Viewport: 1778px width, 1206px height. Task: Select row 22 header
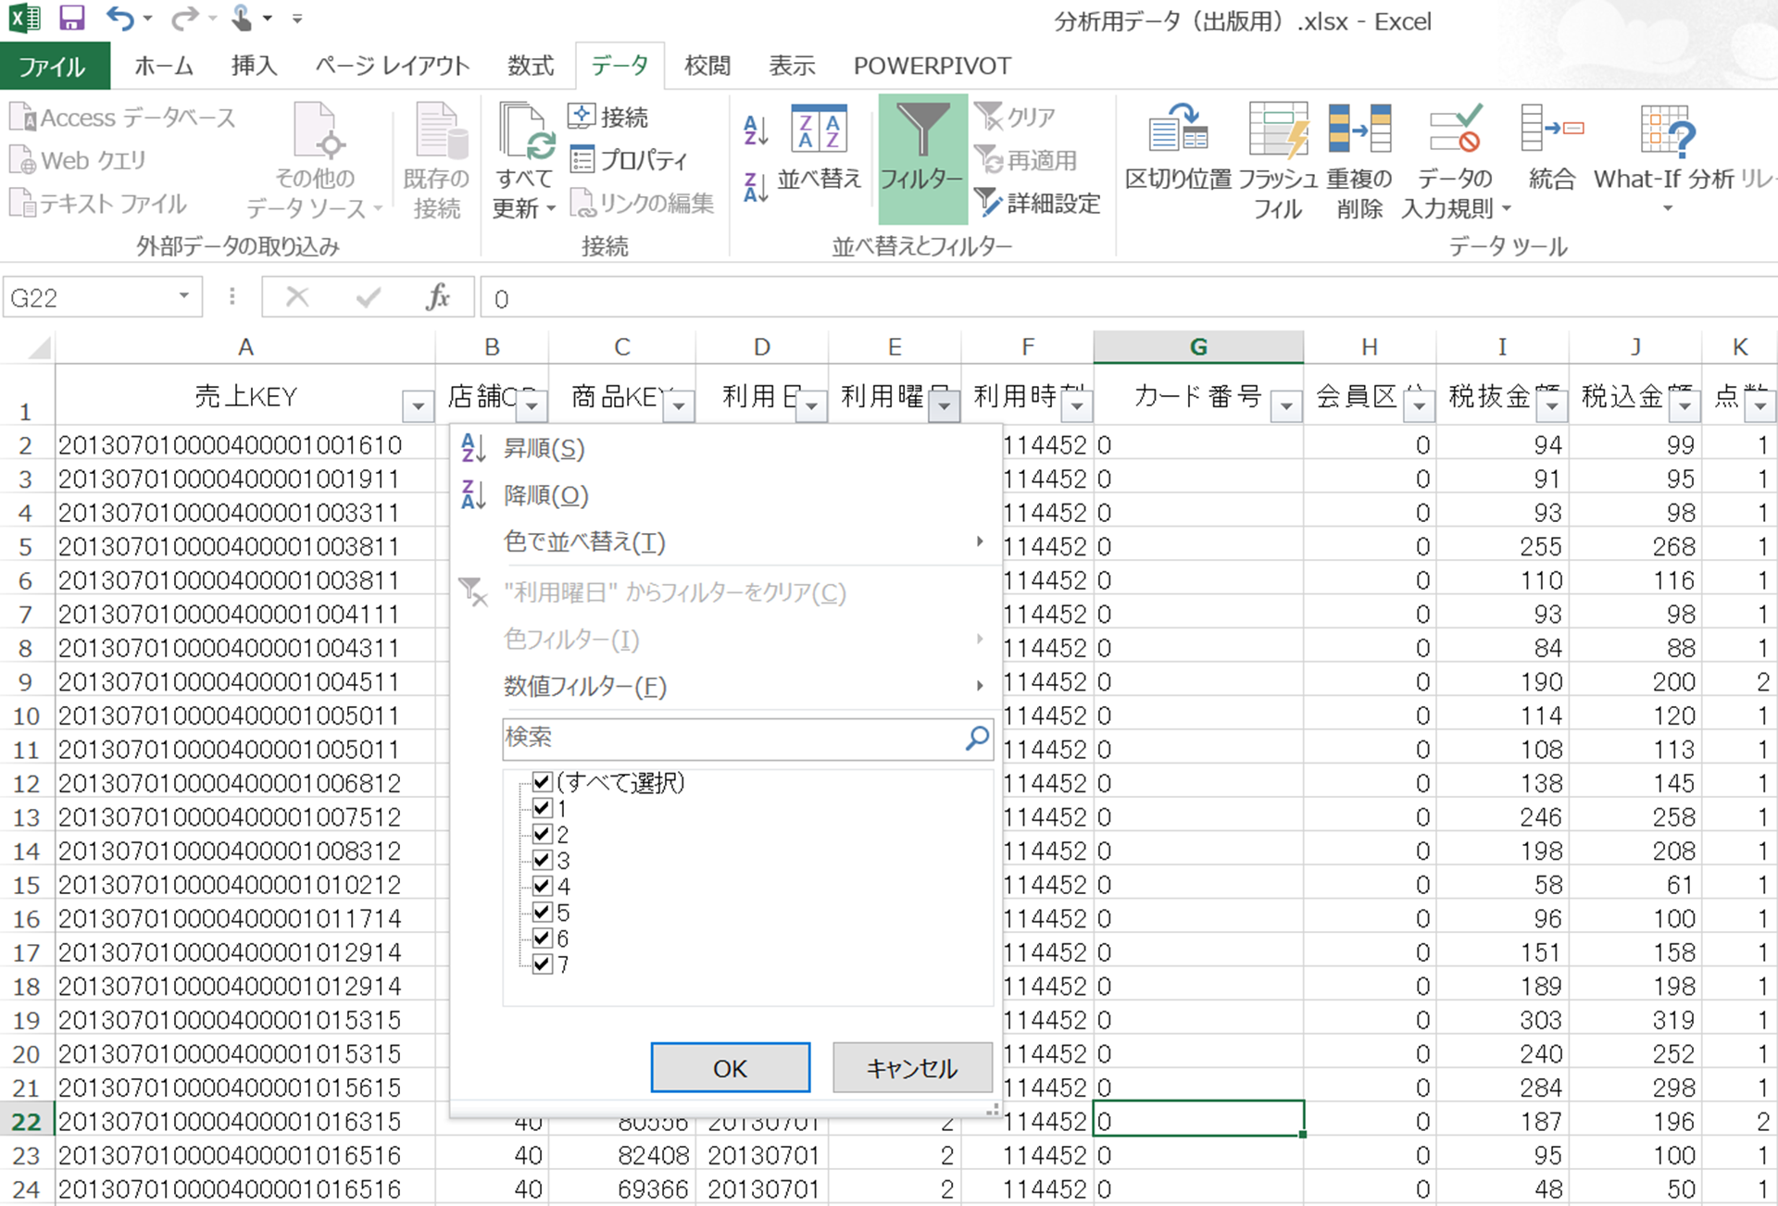(26, 1121)
